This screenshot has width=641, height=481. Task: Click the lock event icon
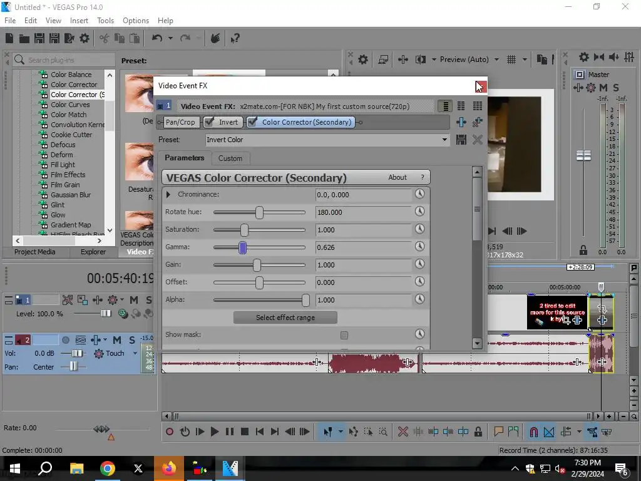tap(478, 432)
